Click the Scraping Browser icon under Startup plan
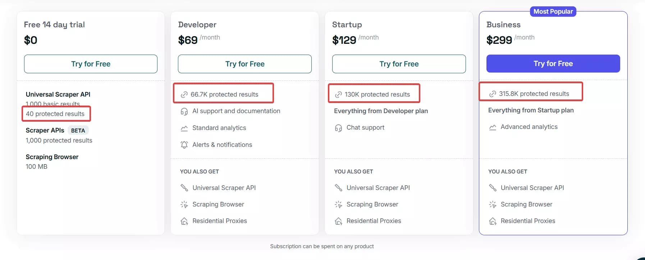 [x=338, y=204]
